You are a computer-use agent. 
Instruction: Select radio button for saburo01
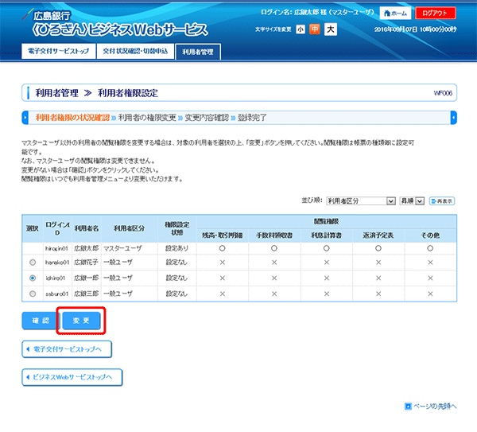pos(33,294)
